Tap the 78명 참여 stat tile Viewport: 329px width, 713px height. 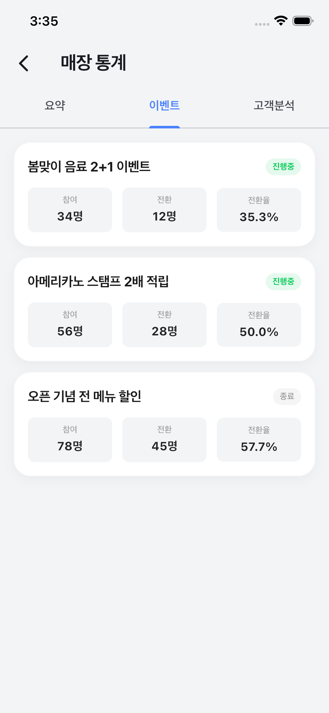pos(70,440)
